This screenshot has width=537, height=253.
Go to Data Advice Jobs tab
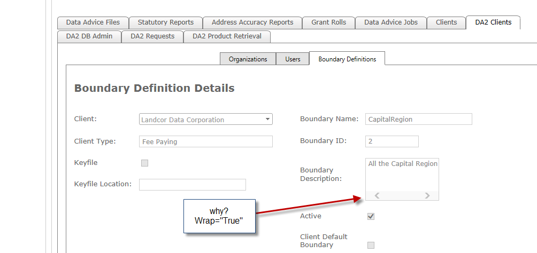pyautogui.click(x=391, y=22)
